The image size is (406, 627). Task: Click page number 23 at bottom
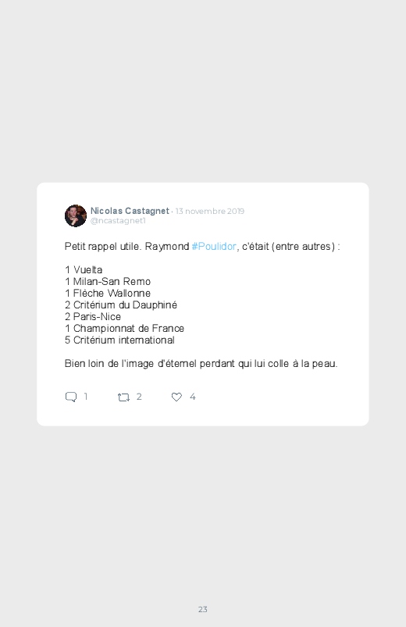click(x=203, y=609)
